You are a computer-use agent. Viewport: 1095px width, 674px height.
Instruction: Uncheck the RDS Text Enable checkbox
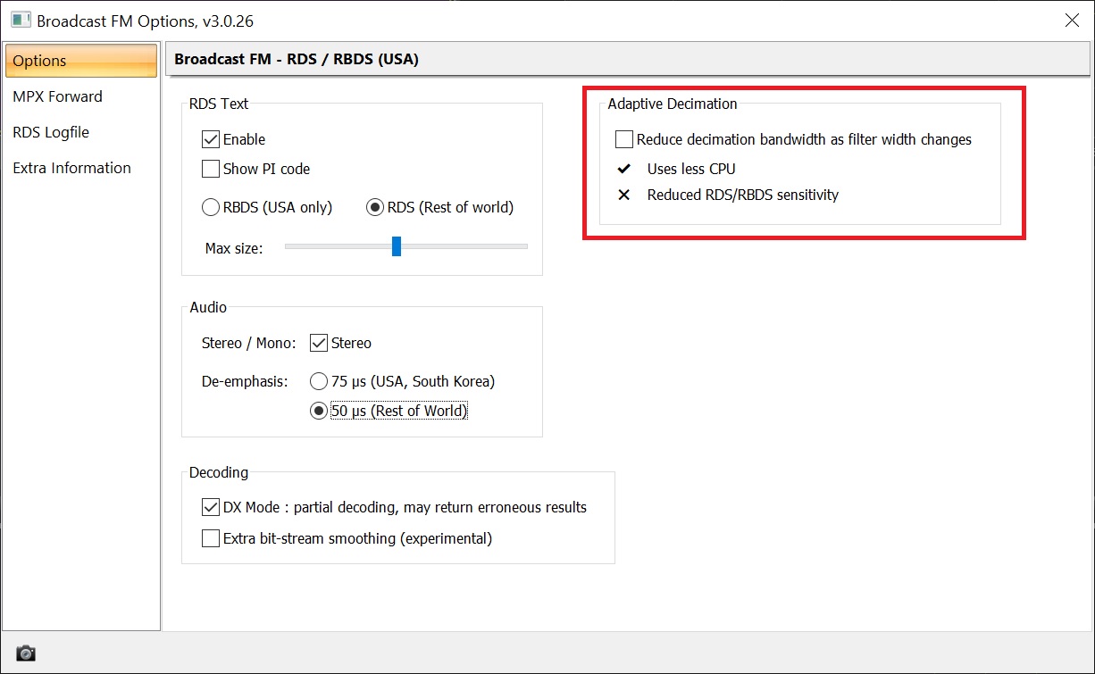point(211,139)
